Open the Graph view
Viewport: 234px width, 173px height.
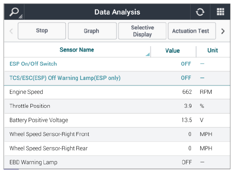[92, 31]
